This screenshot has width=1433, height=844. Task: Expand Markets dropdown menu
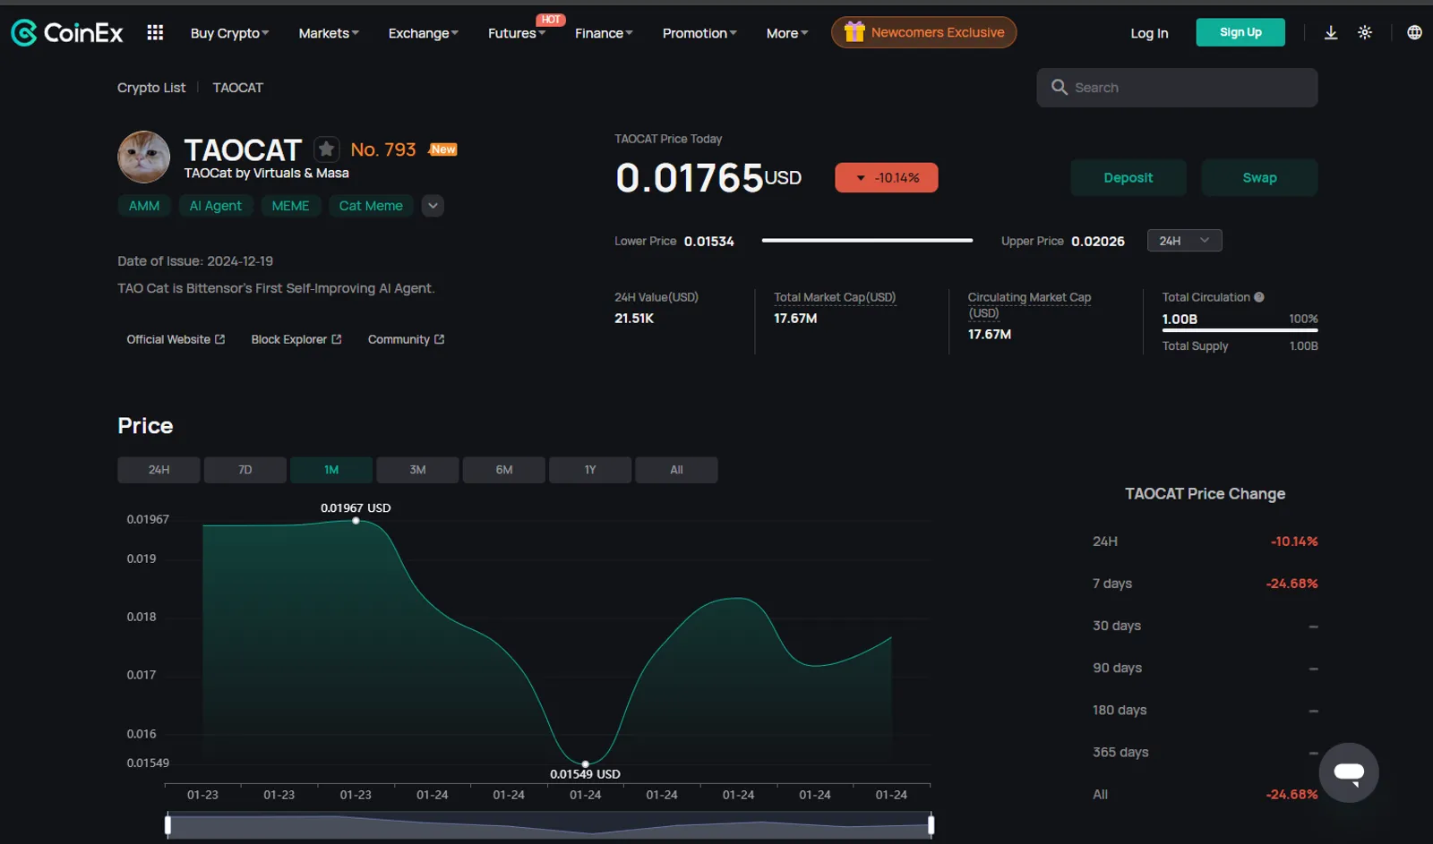(329, 33)
